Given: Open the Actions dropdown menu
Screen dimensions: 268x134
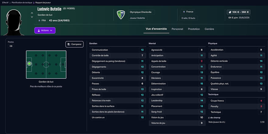Looking at the screenshot, I should pos(45,30).
